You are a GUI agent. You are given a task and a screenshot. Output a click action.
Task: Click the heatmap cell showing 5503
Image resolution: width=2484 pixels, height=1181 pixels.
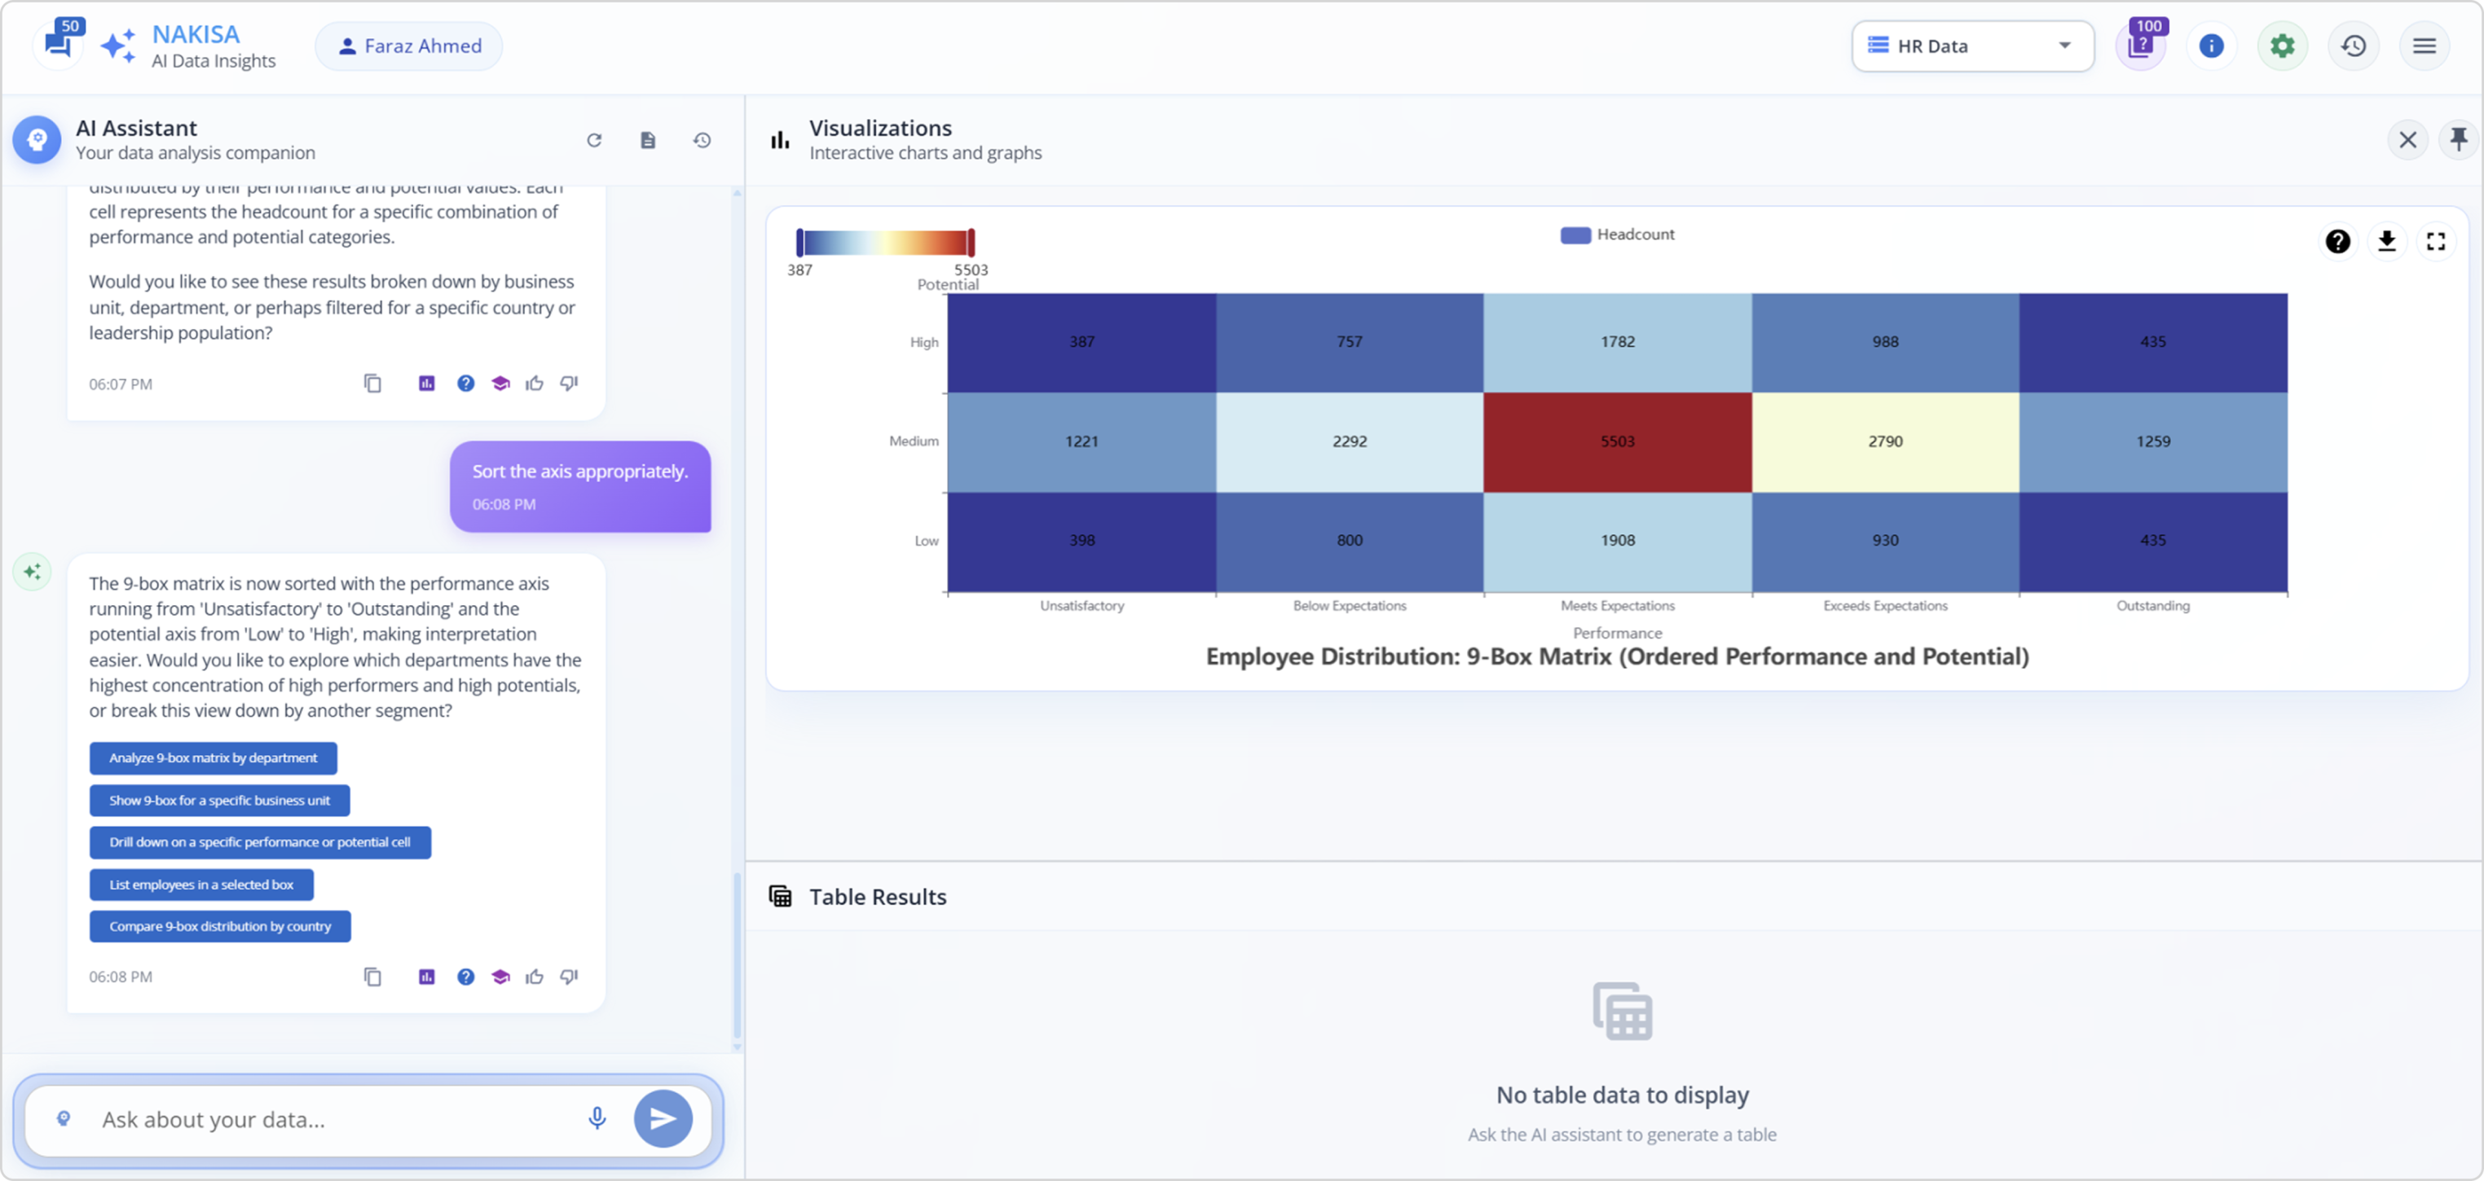click(1617, 441)
